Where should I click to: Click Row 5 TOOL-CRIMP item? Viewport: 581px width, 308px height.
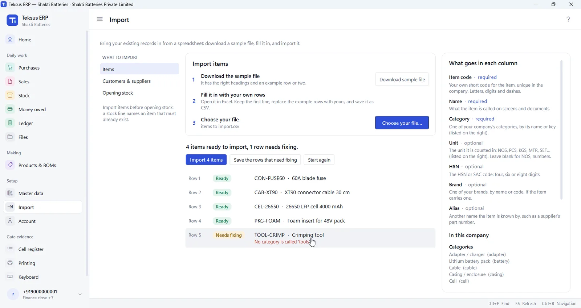[x=310, y=238]
